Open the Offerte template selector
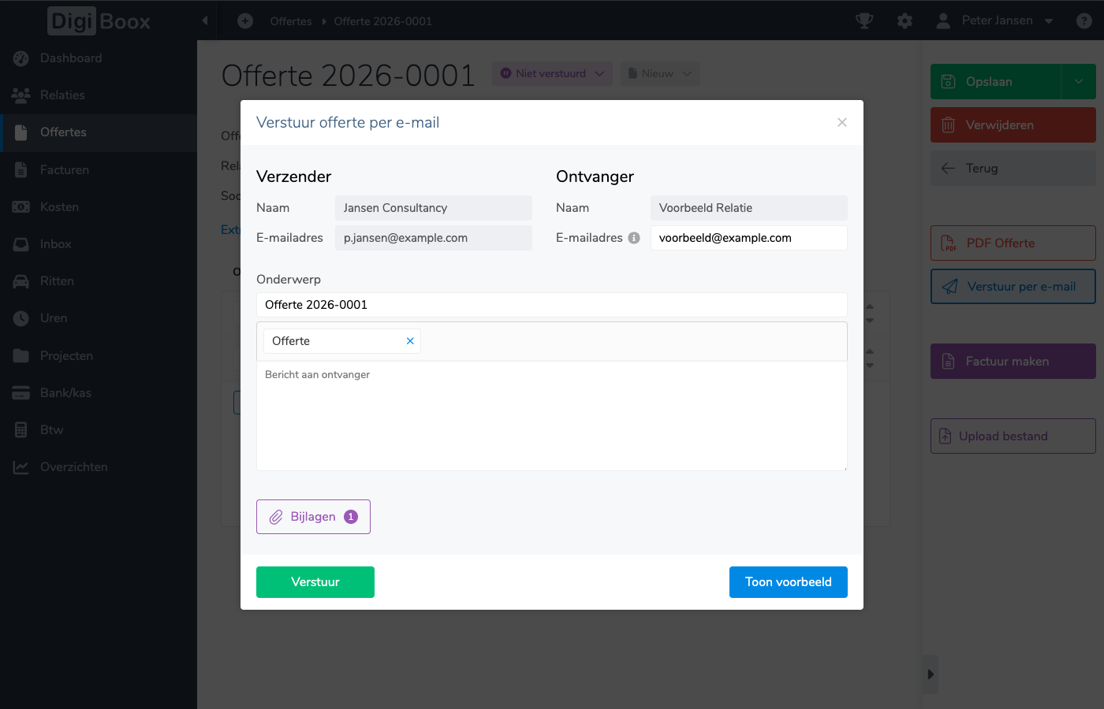Image resolution: width=1104 pixels, height=709 pixels. click(335, 341)
